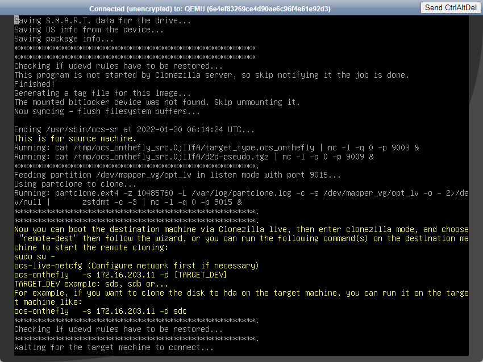The image size is (483, 362).
Task: Click the Connected (unencrypted) status title text
Action: coord(210,9)
